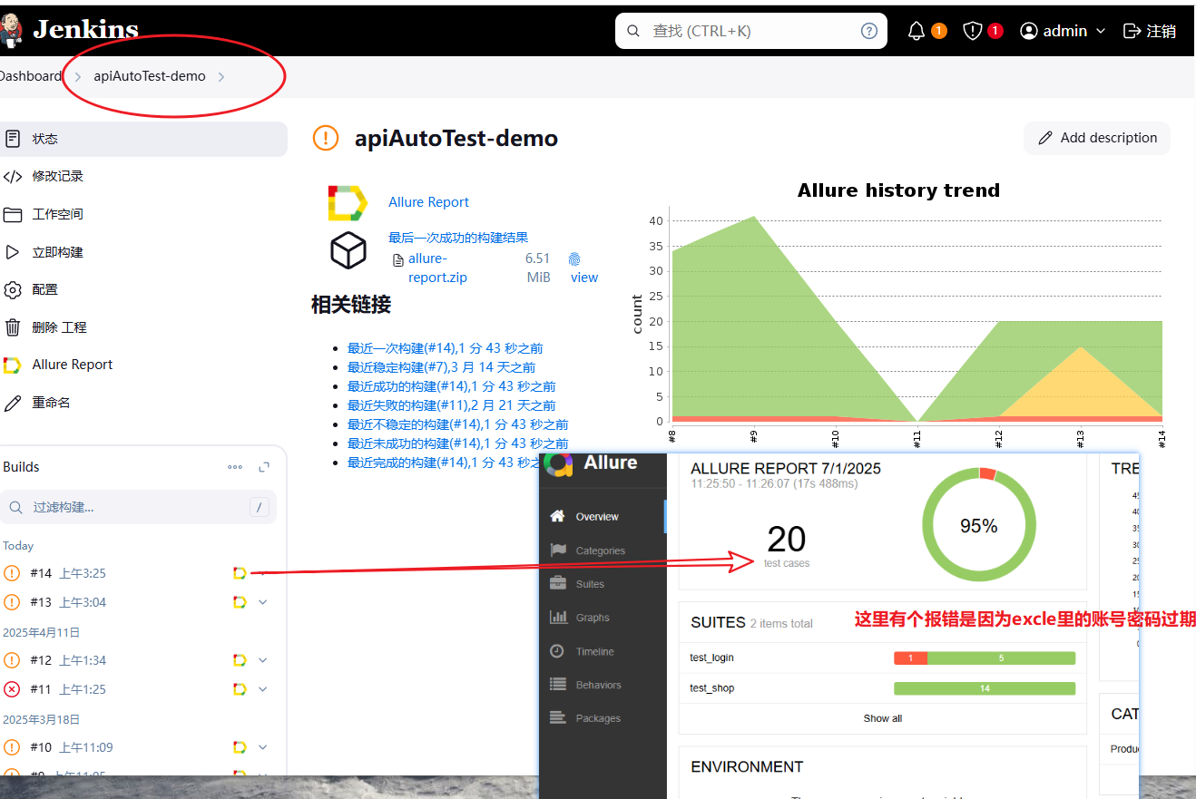Open Graphs in the Allure report sidebar

click(x=603, y=618)
